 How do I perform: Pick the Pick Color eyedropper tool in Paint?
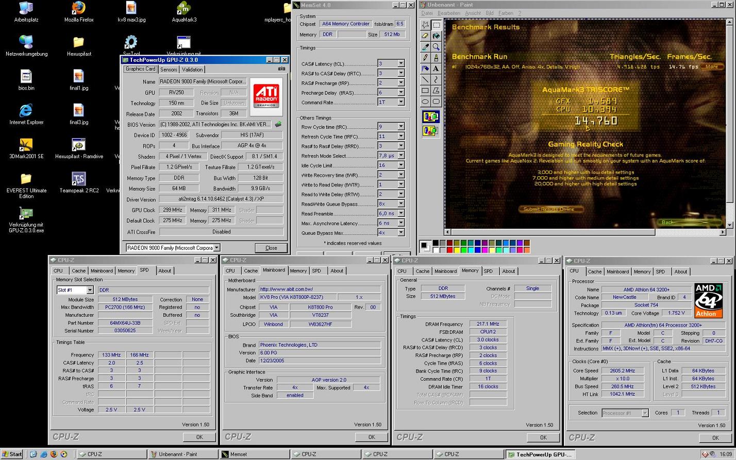tap(425, 47)
